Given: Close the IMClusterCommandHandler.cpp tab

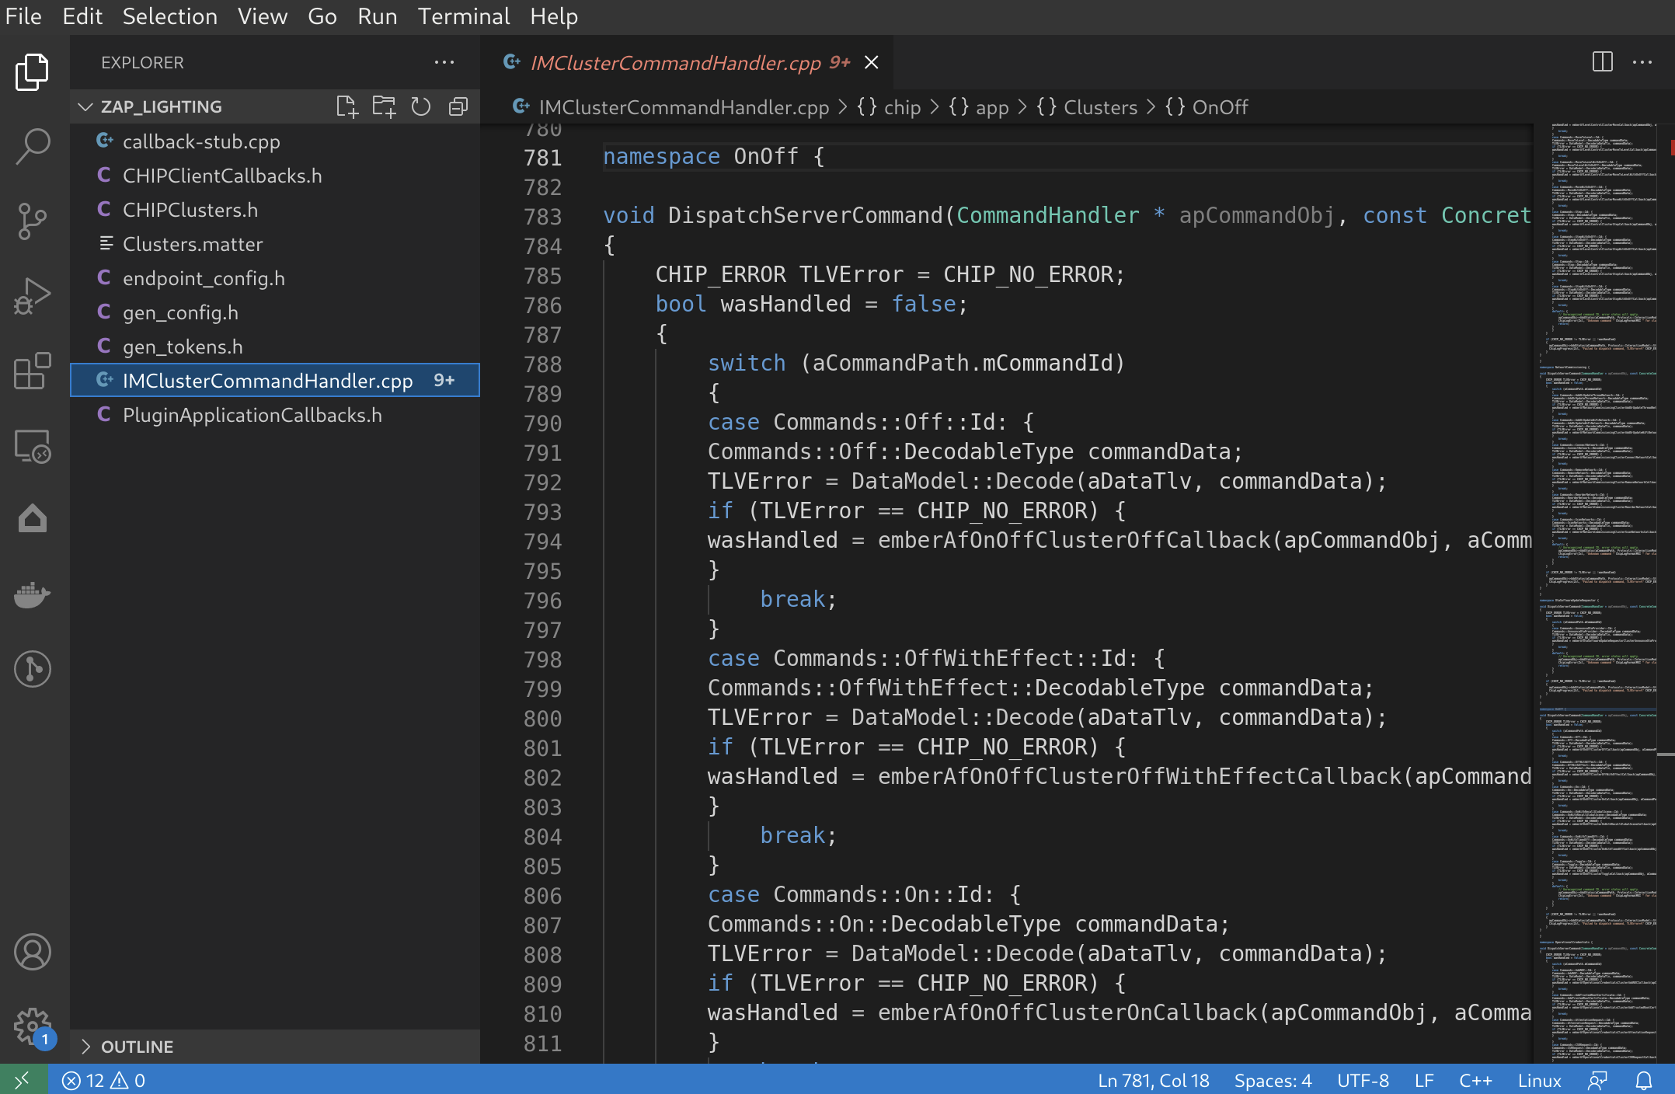Looking at the screenshot, I should pos(870,62).
